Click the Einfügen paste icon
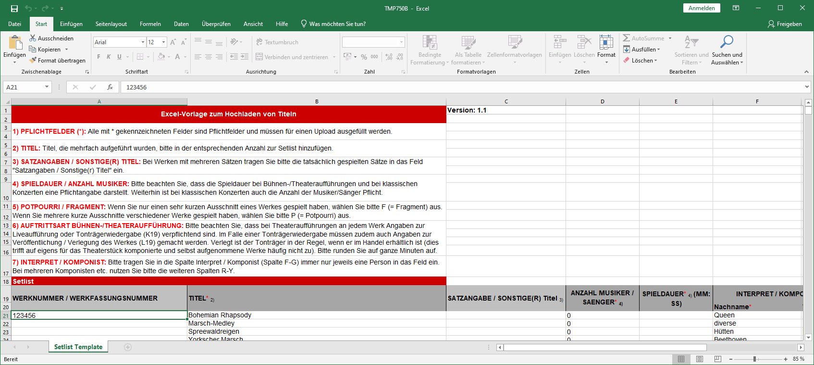Screen dimensions: 814x365 15,43
